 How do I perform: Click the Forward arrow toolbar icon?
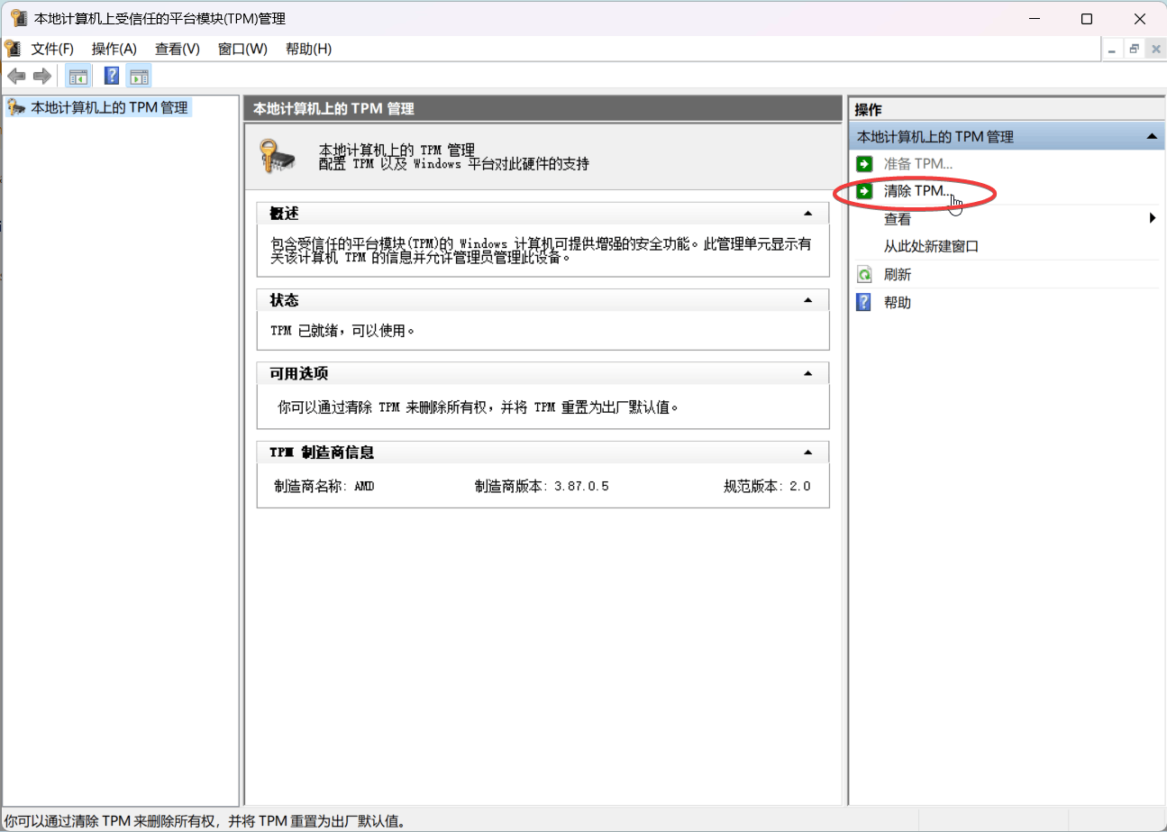pos(41,76)
